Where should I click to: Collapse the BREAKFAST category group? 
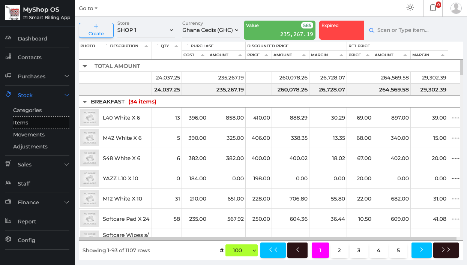coord(85,102)
